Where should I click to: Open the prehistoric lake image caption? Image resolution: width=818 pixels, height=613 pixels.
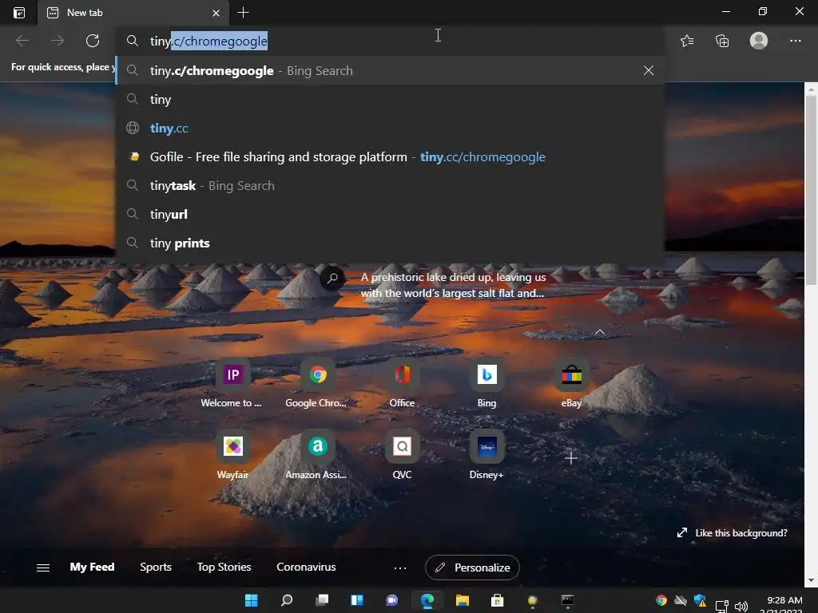[453, 285]
